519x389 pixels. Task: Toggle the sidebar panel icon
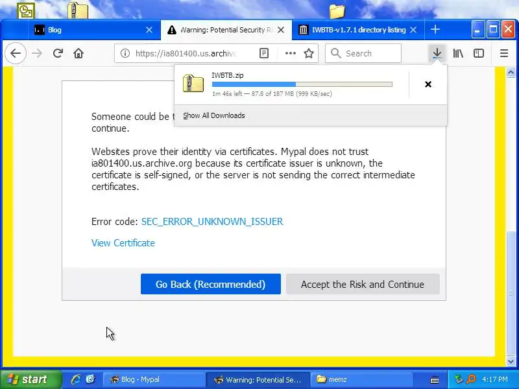[x=479, y=53]
